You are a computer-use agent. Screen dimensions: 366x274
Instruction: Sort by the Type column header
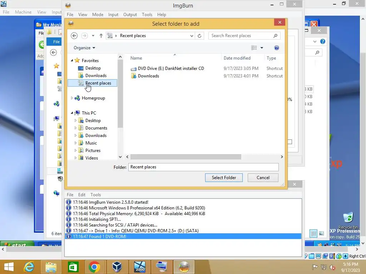point(271,58)
